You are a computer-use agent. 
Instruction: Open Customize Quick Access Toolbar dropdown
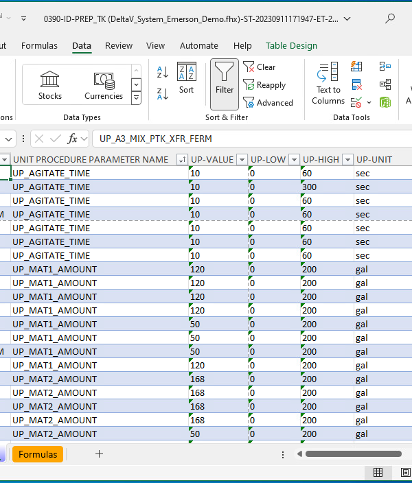coord(23,19)
